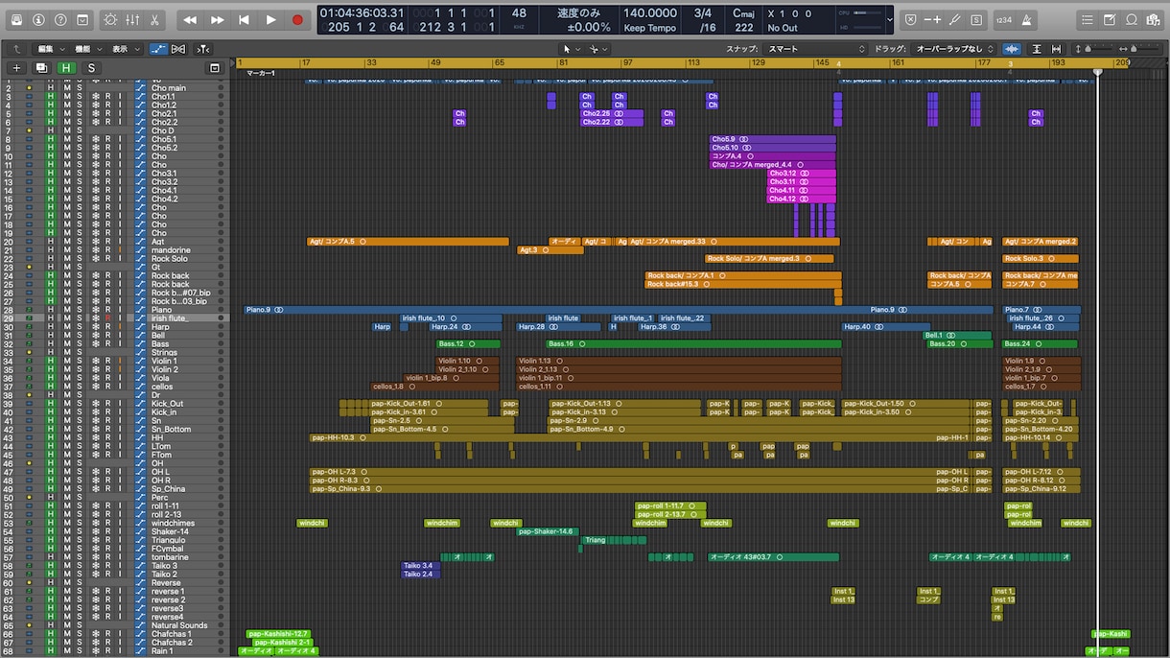Select the Strings track header
This screenshot has height=658, width=1170.
[x=115, y=352]
